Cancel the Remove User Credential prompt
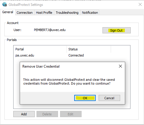The image size is (144, 125). pyautogui.click(x=109, y=98)
